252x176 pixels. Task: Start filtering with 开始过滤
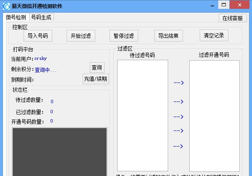point(81,36)
